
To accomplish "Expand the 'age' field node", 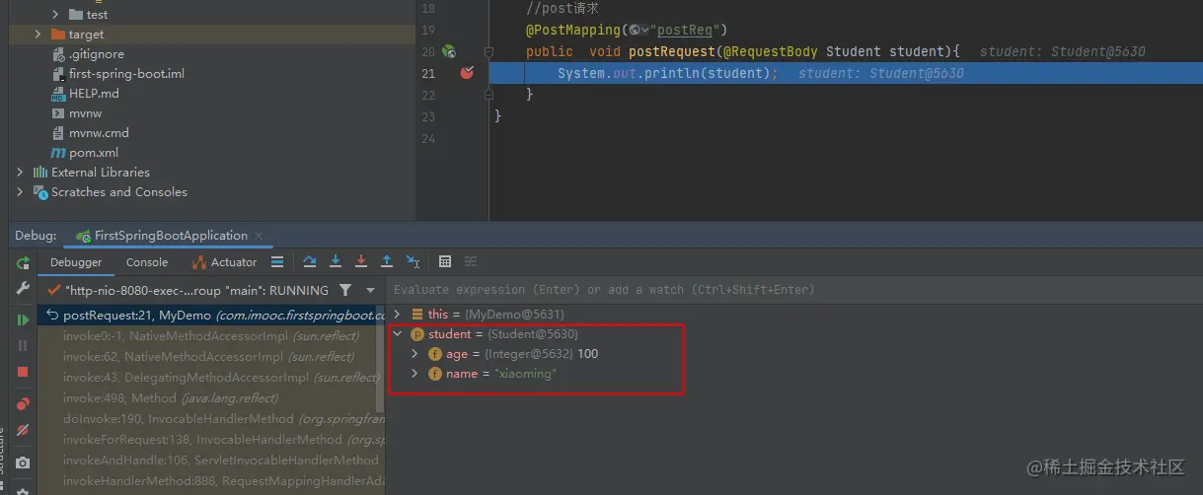I will pyautogui.click(x=415, y=354).
